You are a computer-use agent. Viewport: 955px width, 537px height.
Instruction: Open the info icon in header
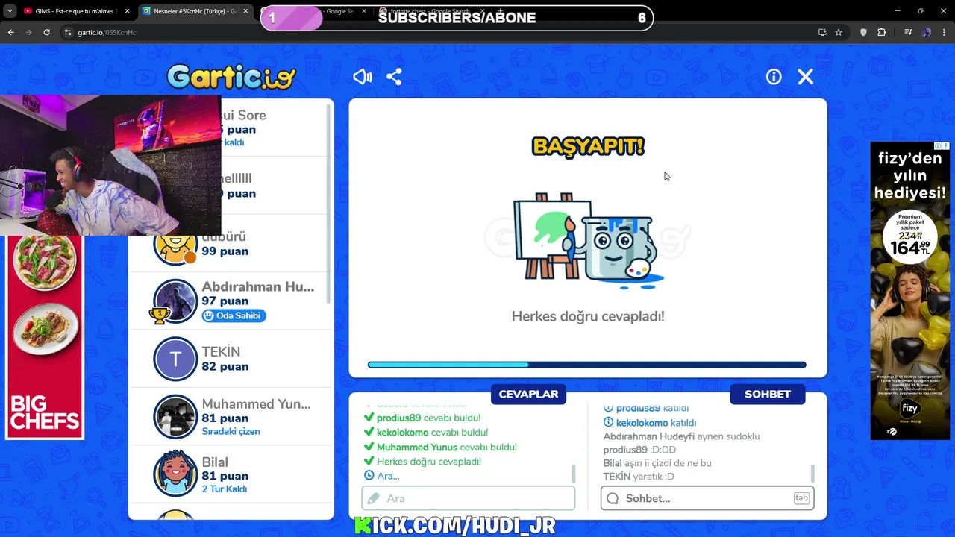[774, 77]
